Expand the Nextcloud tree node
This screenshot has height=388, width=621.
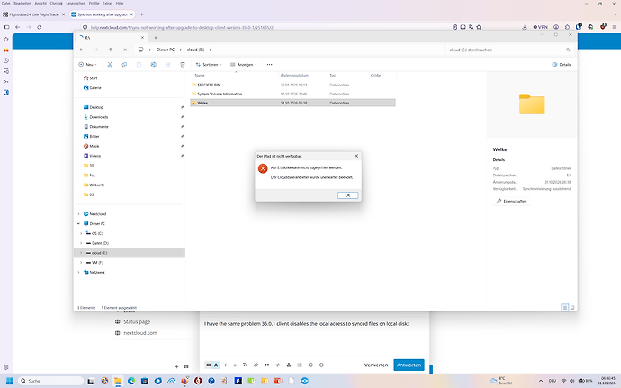pos(78,214)
